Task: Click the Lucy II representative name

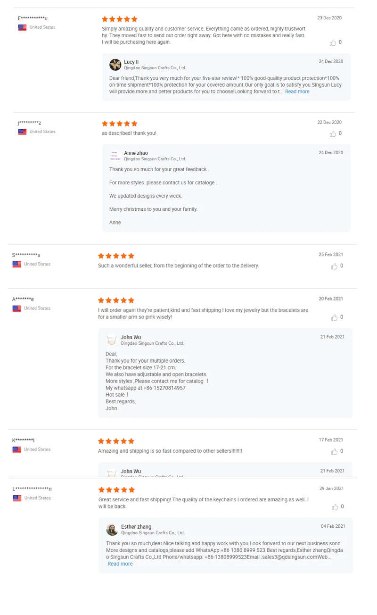Action: coord(131,62)
